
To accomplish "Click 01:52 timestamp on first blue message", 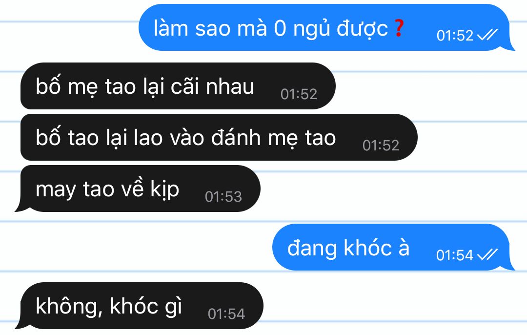I will tap(455, 35).
